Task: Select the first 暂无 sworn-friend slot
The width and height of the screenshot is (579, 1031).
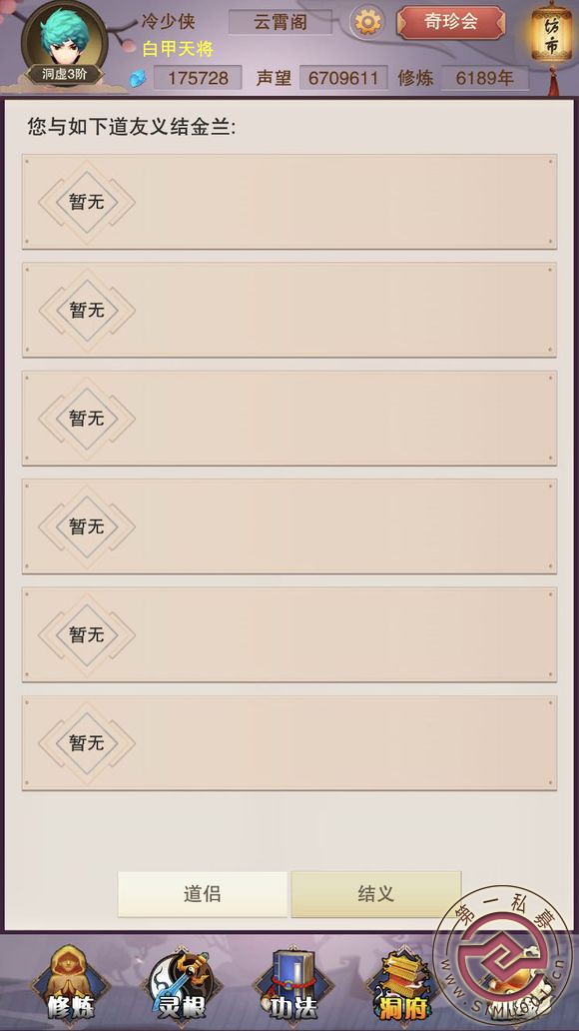Action: [x=289, y=202]
